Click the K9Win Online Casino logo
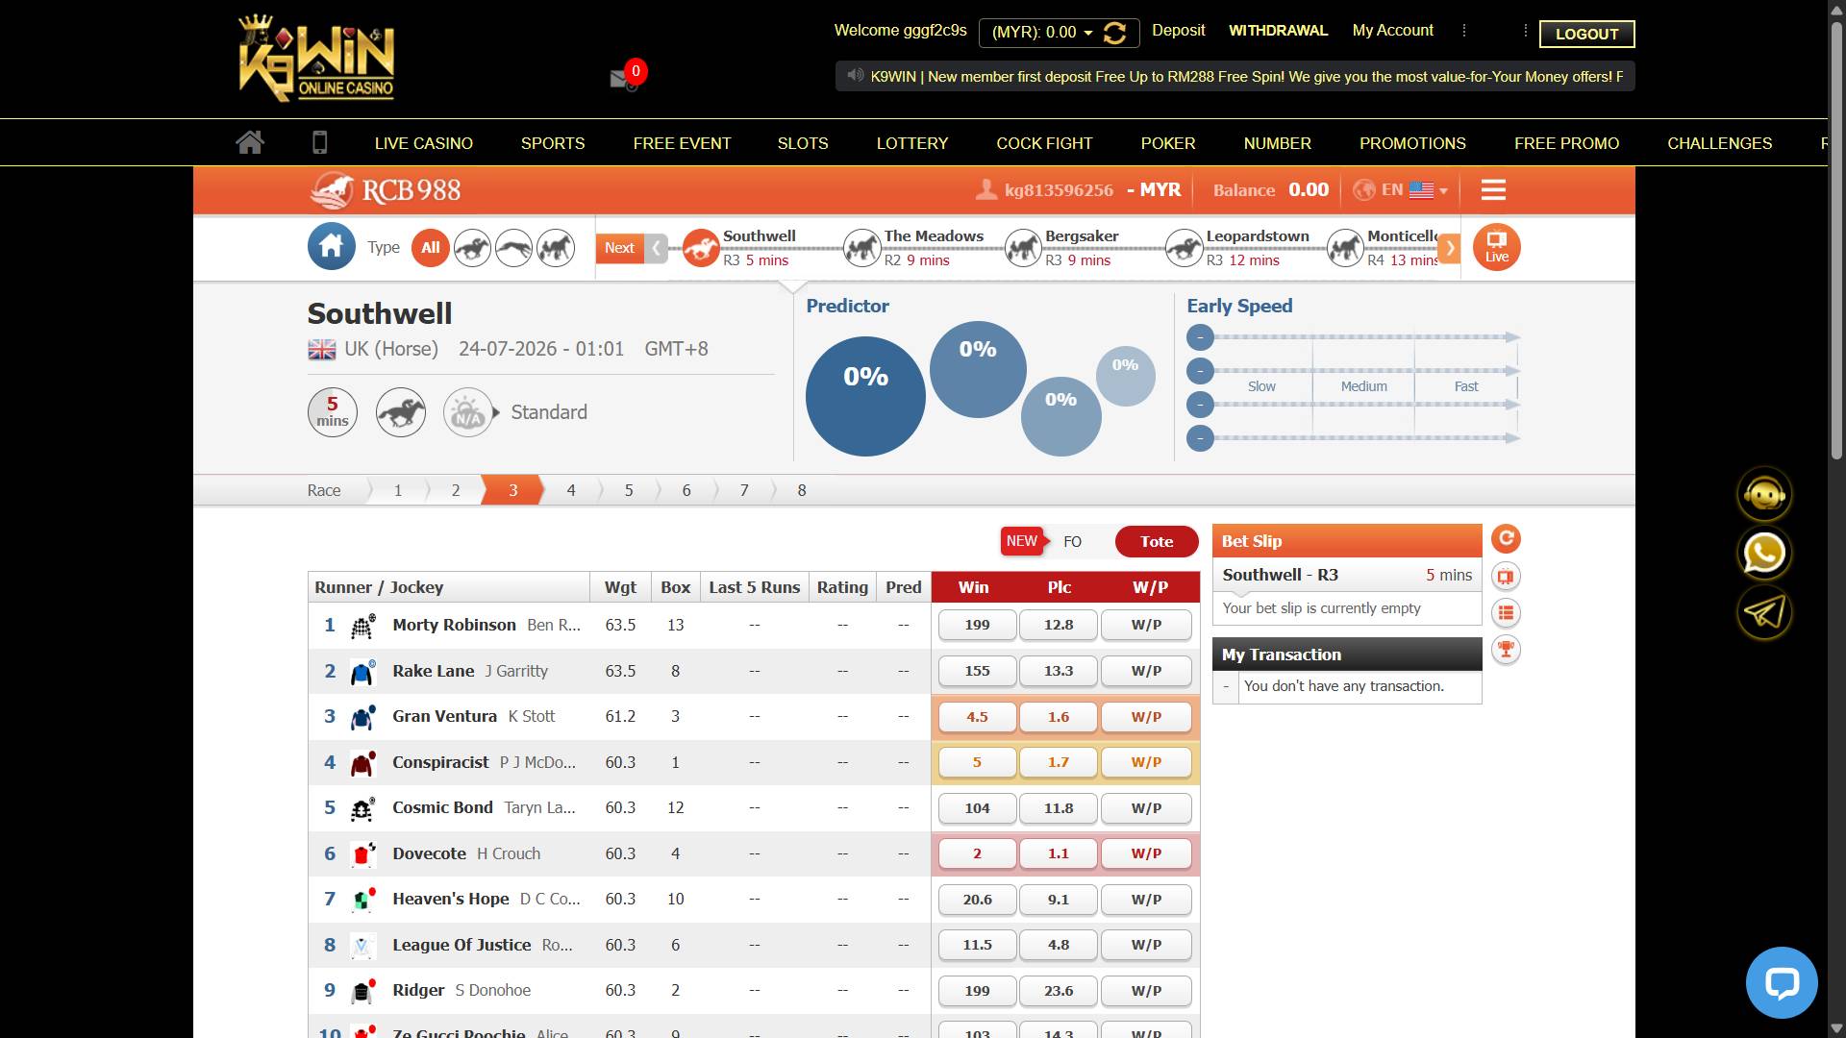1846x1038 pixels. [x=316, y=58]
